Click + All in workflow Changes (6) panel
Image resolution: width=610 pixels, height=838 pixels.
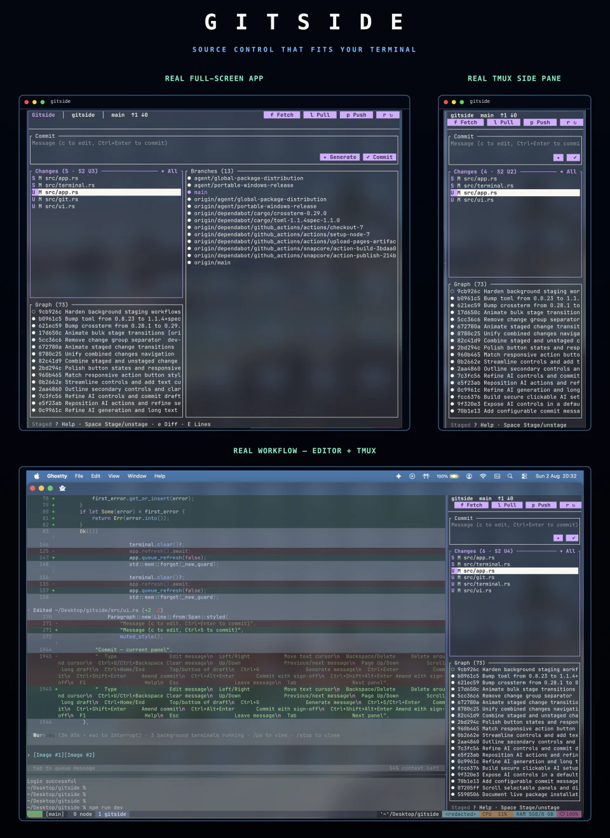[567, 551]
